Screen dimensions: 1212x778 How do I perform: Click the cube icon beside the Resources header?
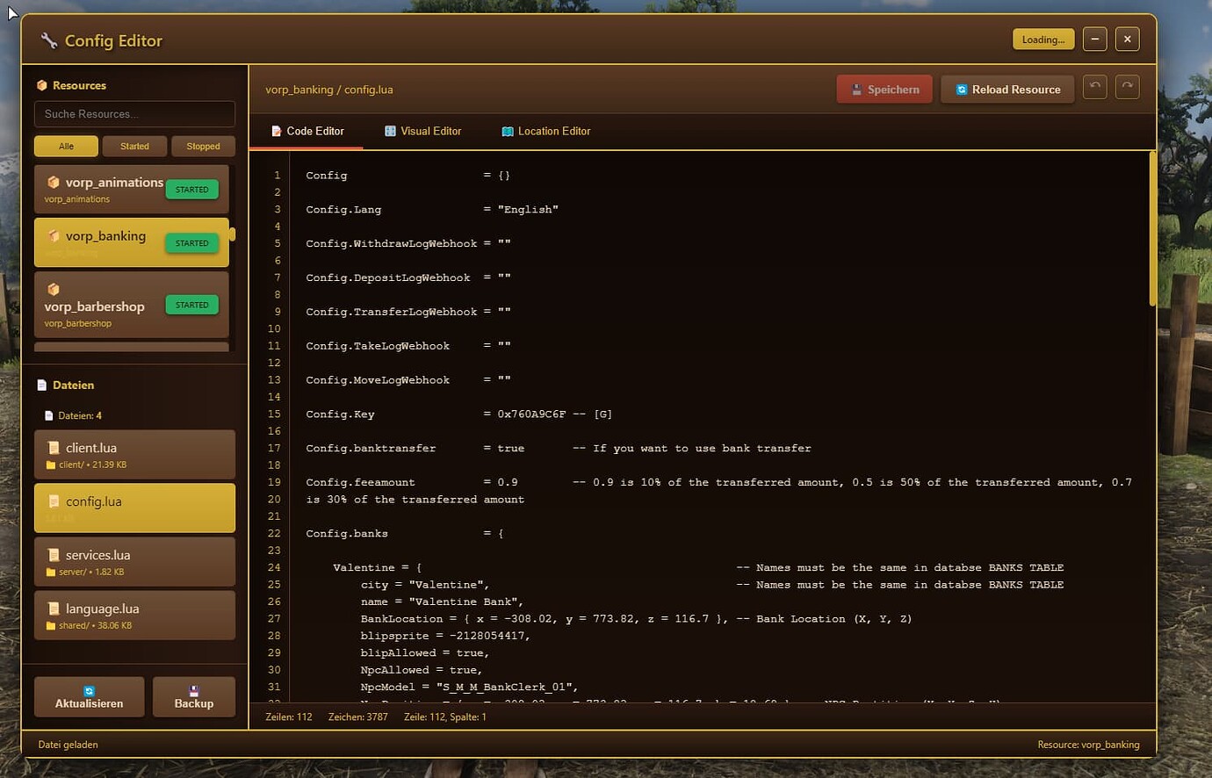click(x=41, y=85)
